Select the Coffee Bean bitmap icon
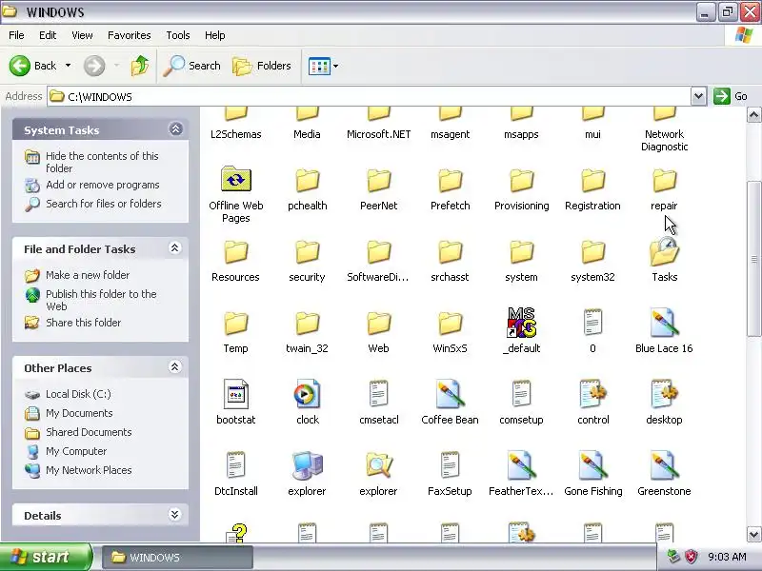The width and height of the screenshot is (762, 571). click(x=450, y=394)
